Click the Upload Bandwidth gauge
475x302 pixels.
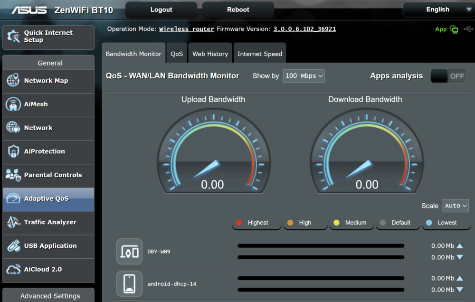[214, 151]
